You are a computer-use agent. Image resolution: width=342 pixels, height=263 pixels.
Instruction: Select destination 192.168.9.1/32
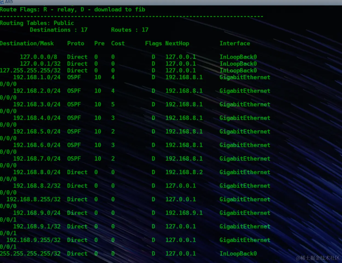[37, 226]
